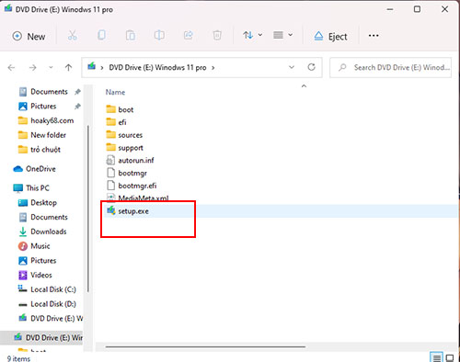Select the support folder
The height and width of the screenshot is (362, 460).
click(124, 148)
